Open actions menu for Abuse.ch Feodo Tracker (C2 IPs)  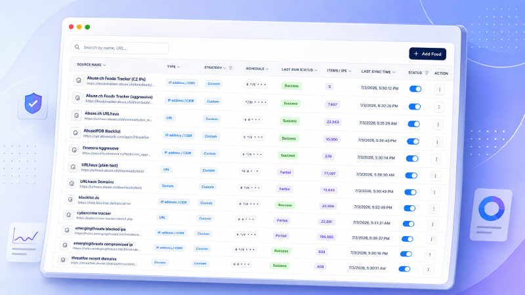(439, 89)
